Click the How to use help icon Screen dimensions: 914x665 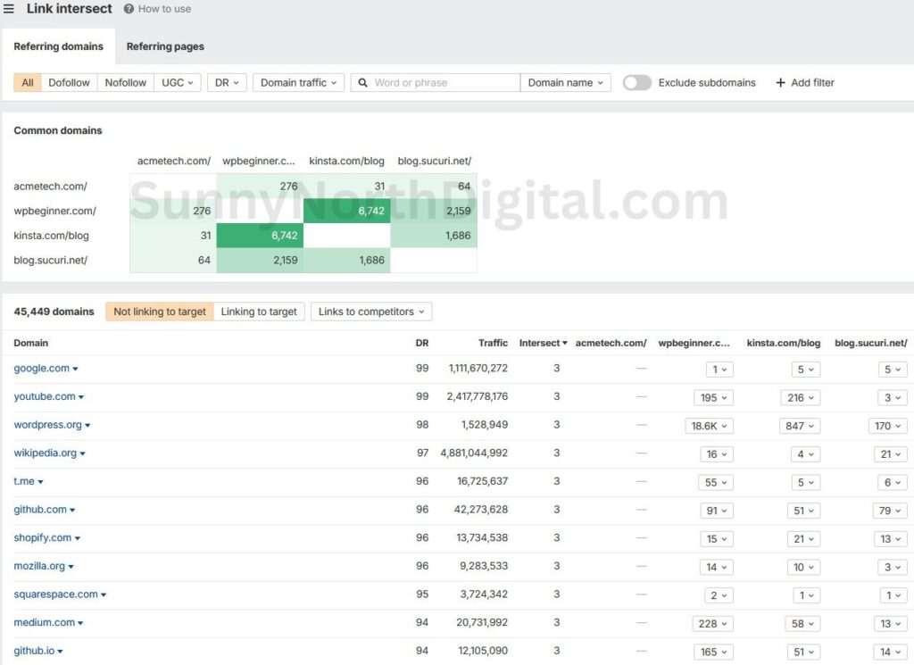[128, 9]
